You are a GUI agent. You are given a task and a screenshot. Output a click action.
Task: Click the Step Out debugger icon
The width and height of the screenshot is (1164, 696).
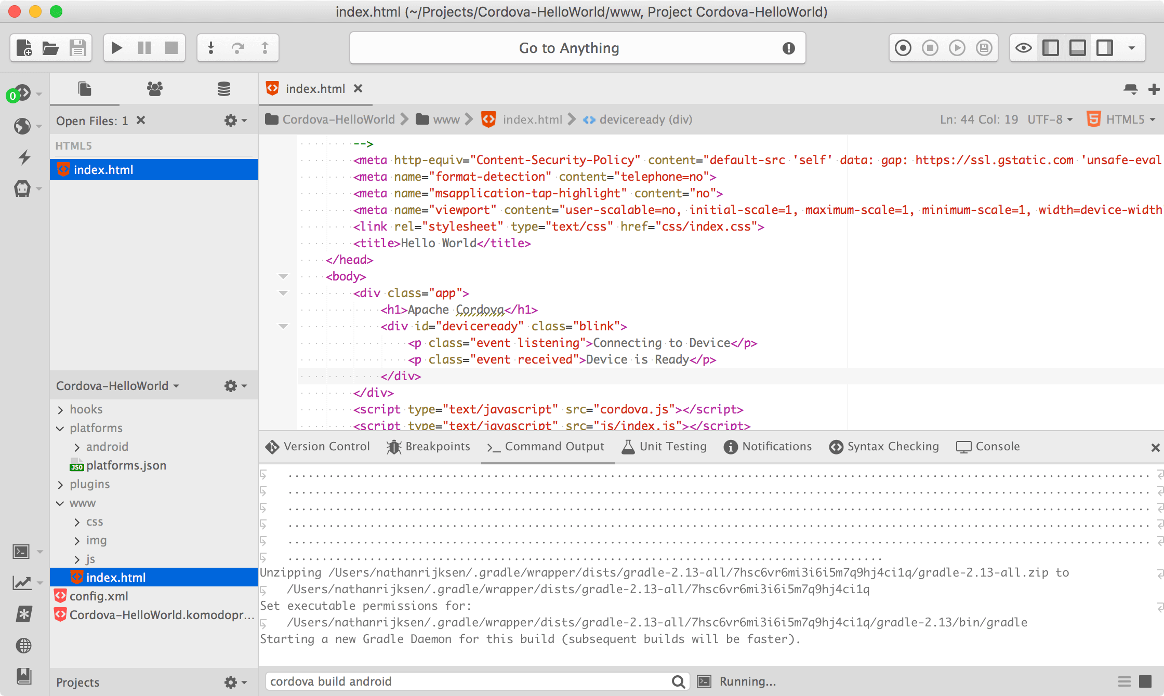265,48
